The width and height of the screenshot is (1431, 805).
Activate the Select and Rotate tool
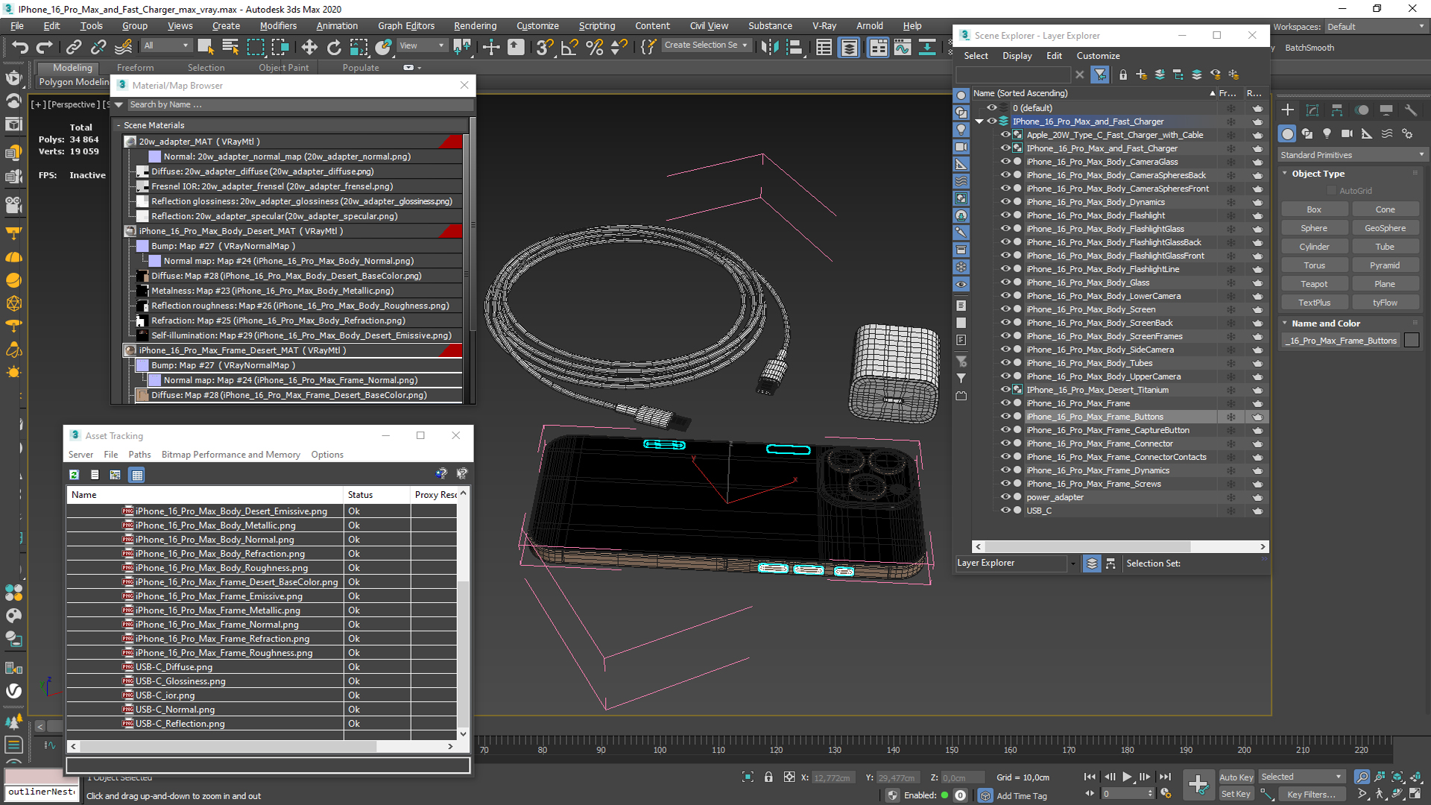coord(334,48)
